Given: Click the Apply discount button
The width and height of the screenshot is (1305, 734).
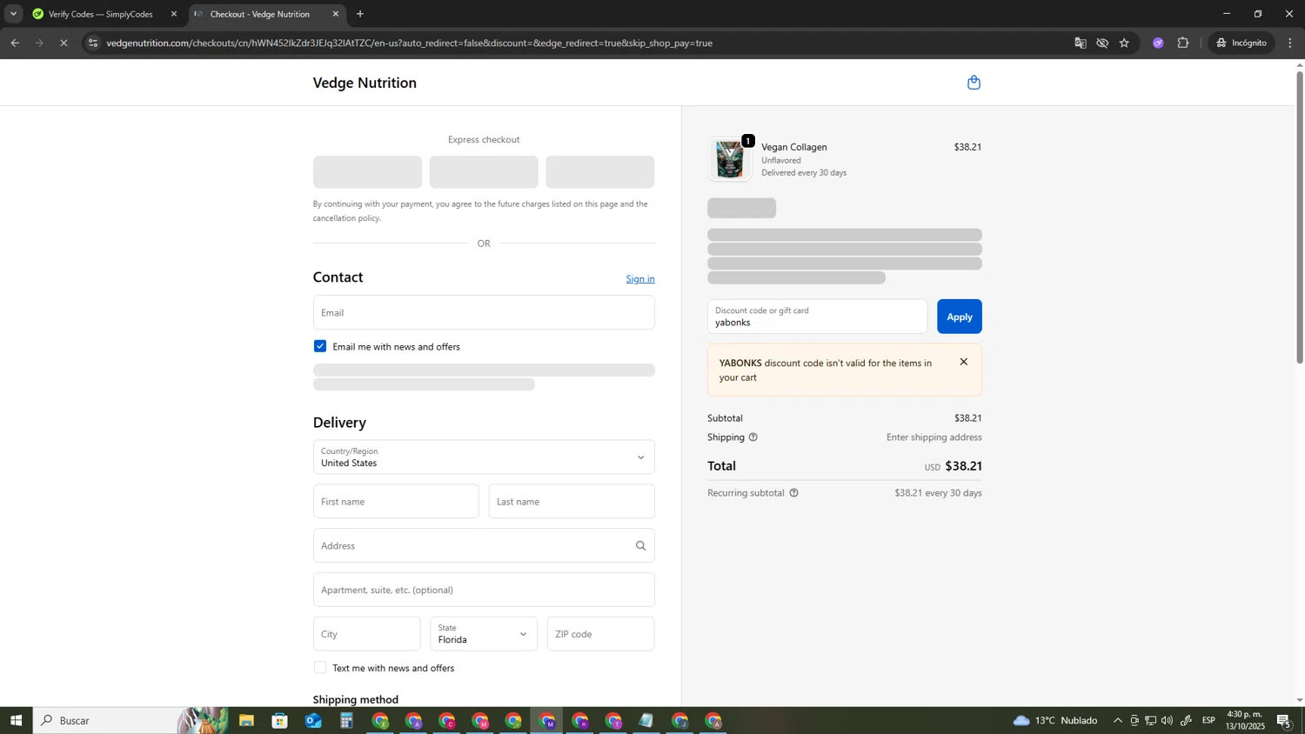Looking at the screenshot, I should (960, 317).
